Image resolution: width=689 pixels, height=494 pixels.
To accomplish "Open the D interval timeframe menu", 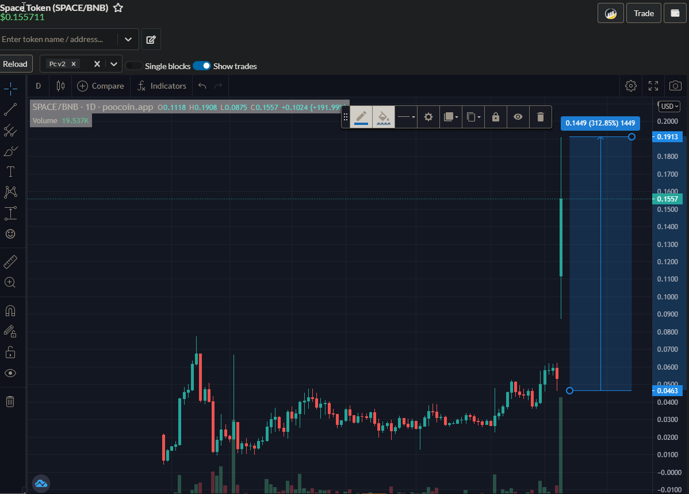I will pos(38,85).
